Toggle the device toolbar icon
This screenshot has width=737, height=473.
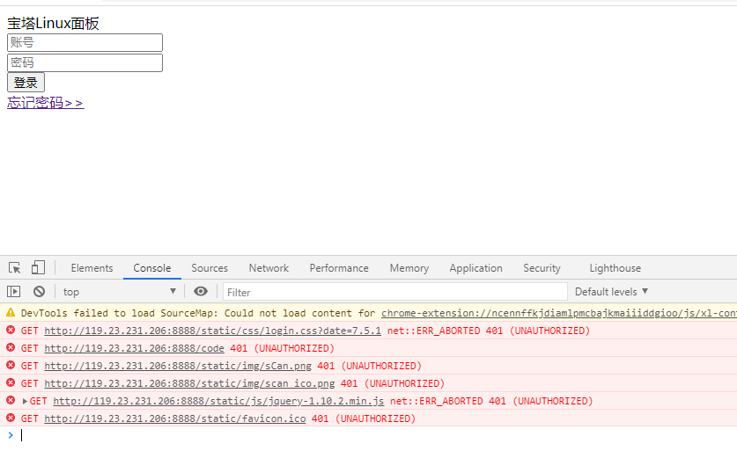point(38,268)
